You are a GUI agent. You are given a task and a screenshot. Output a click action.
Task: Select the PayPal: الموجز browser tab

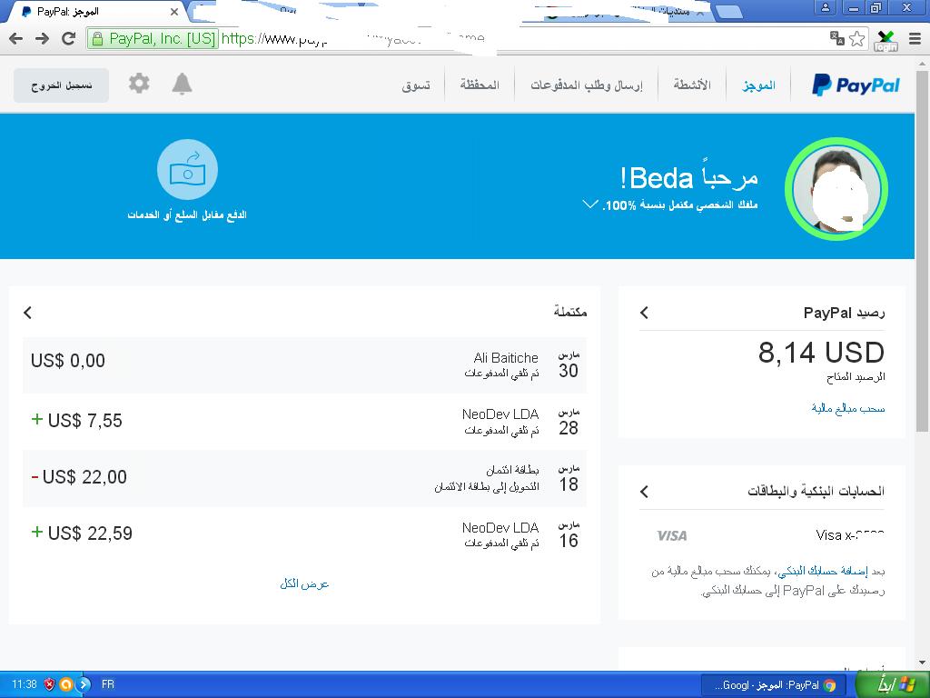click(98, 11)
